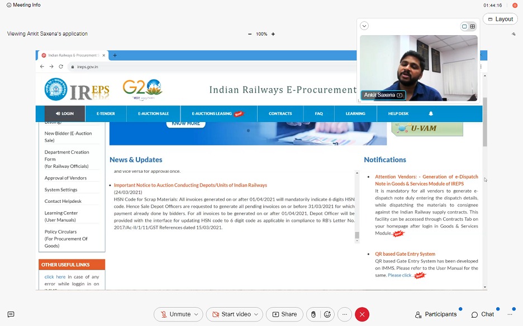Click browser forward arrow

(51, 66)
